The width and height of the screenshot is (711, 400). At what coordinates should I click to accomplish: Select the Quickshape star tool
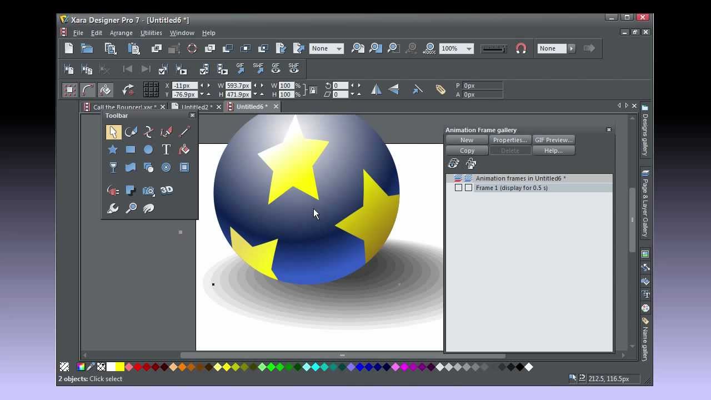pos(113,149)
